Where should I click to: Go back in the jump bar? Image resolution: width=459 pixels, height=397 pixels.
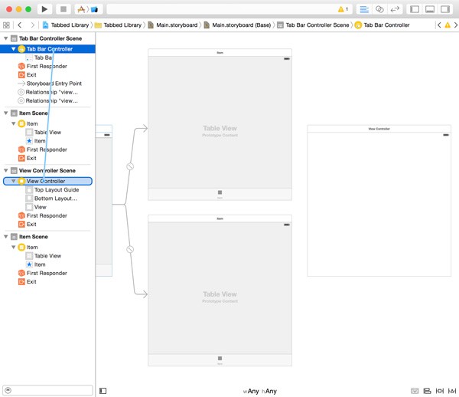coord(20,25)
